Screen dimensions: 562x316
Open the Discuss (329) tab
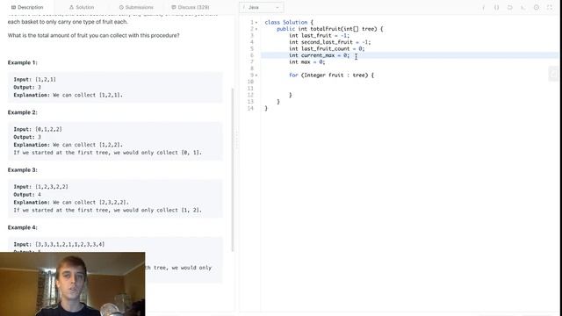(191, 7)
